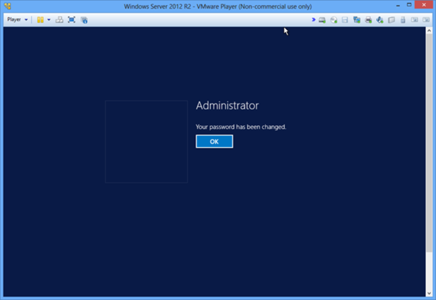Click the hard disk device status icon

click(322, 20)
